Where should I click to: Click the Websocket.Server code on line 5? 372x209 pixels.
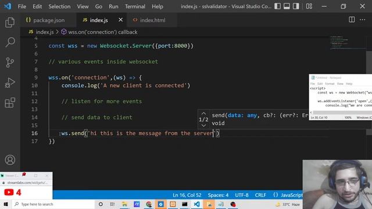point(126,46)
